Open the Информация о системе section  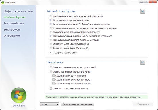(18, 11)
